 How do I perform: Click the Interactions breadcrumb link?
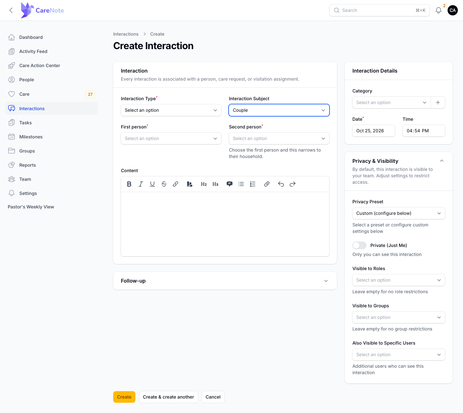[126, 34]
